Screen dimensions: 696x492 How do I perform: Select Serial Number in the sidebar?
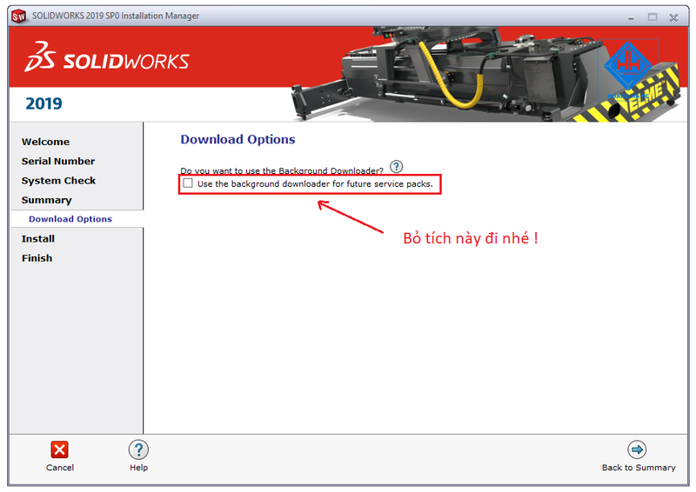(58, 161)
